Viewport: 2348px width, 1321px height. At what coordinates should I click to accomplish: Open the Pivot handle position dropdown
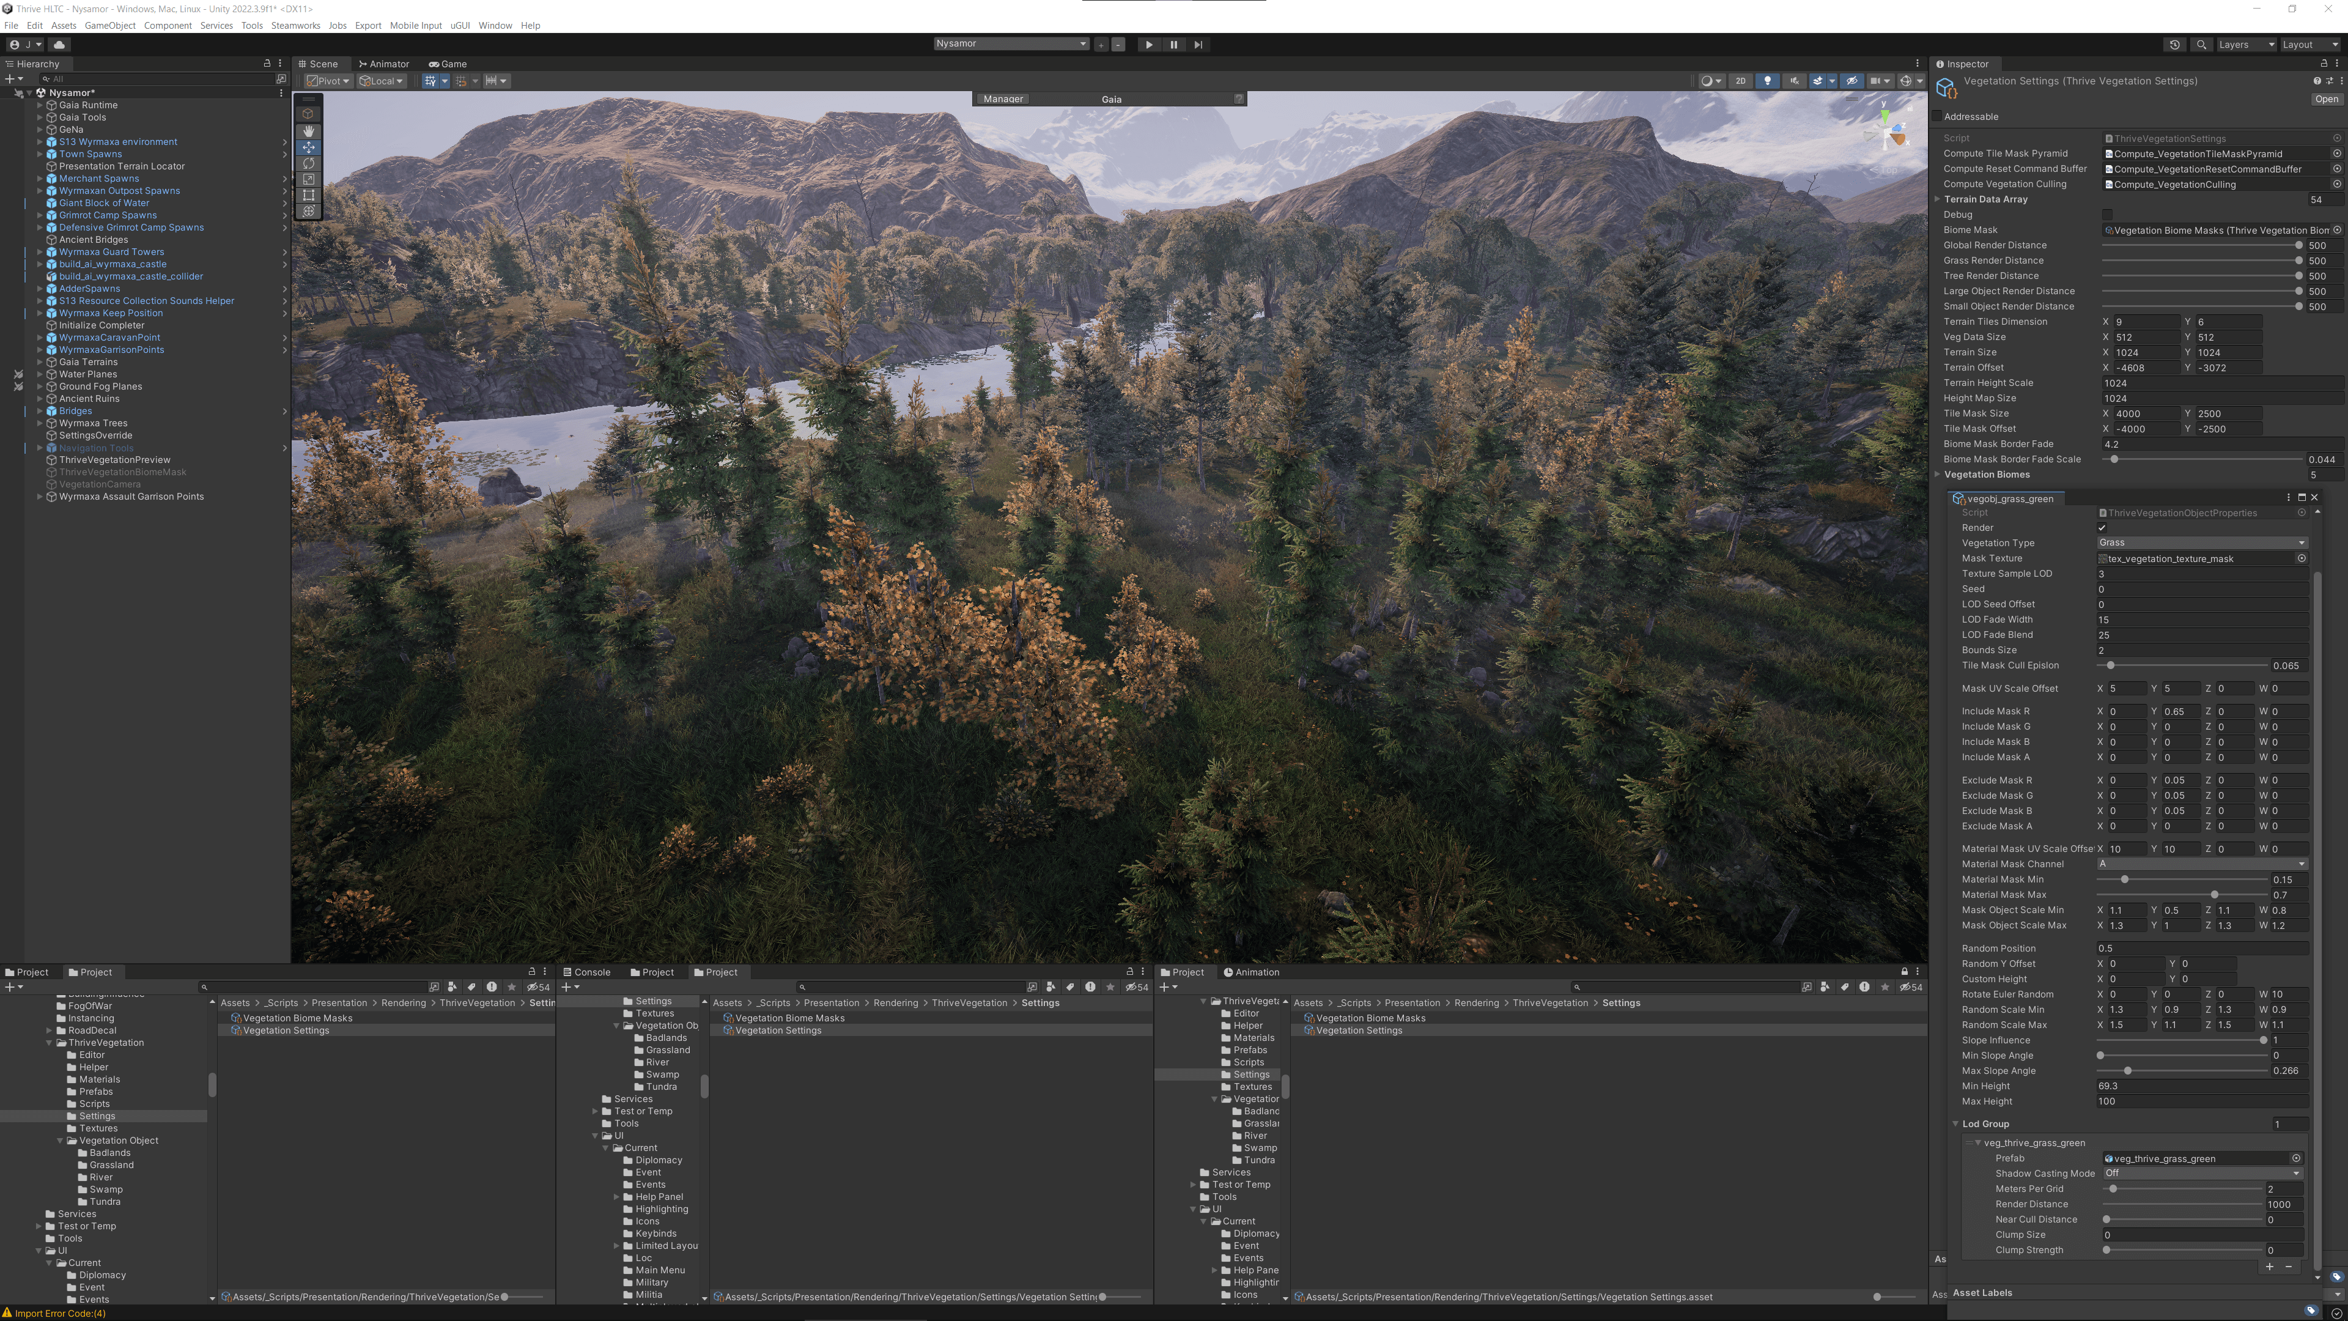click(328, 81)
